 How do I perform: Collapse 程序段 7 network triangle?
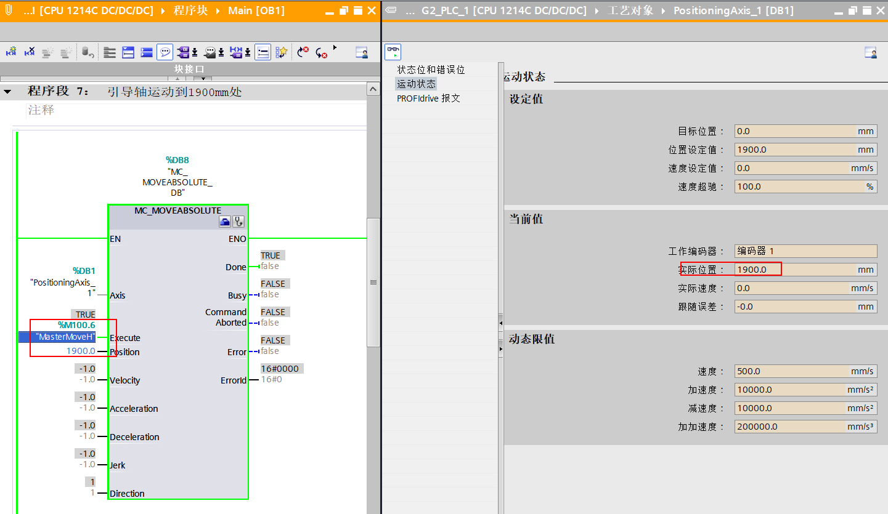(7, 92)
